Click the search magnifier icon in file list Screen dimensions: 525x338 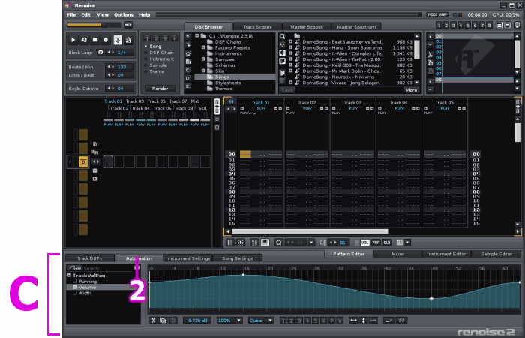pos(282,37)
